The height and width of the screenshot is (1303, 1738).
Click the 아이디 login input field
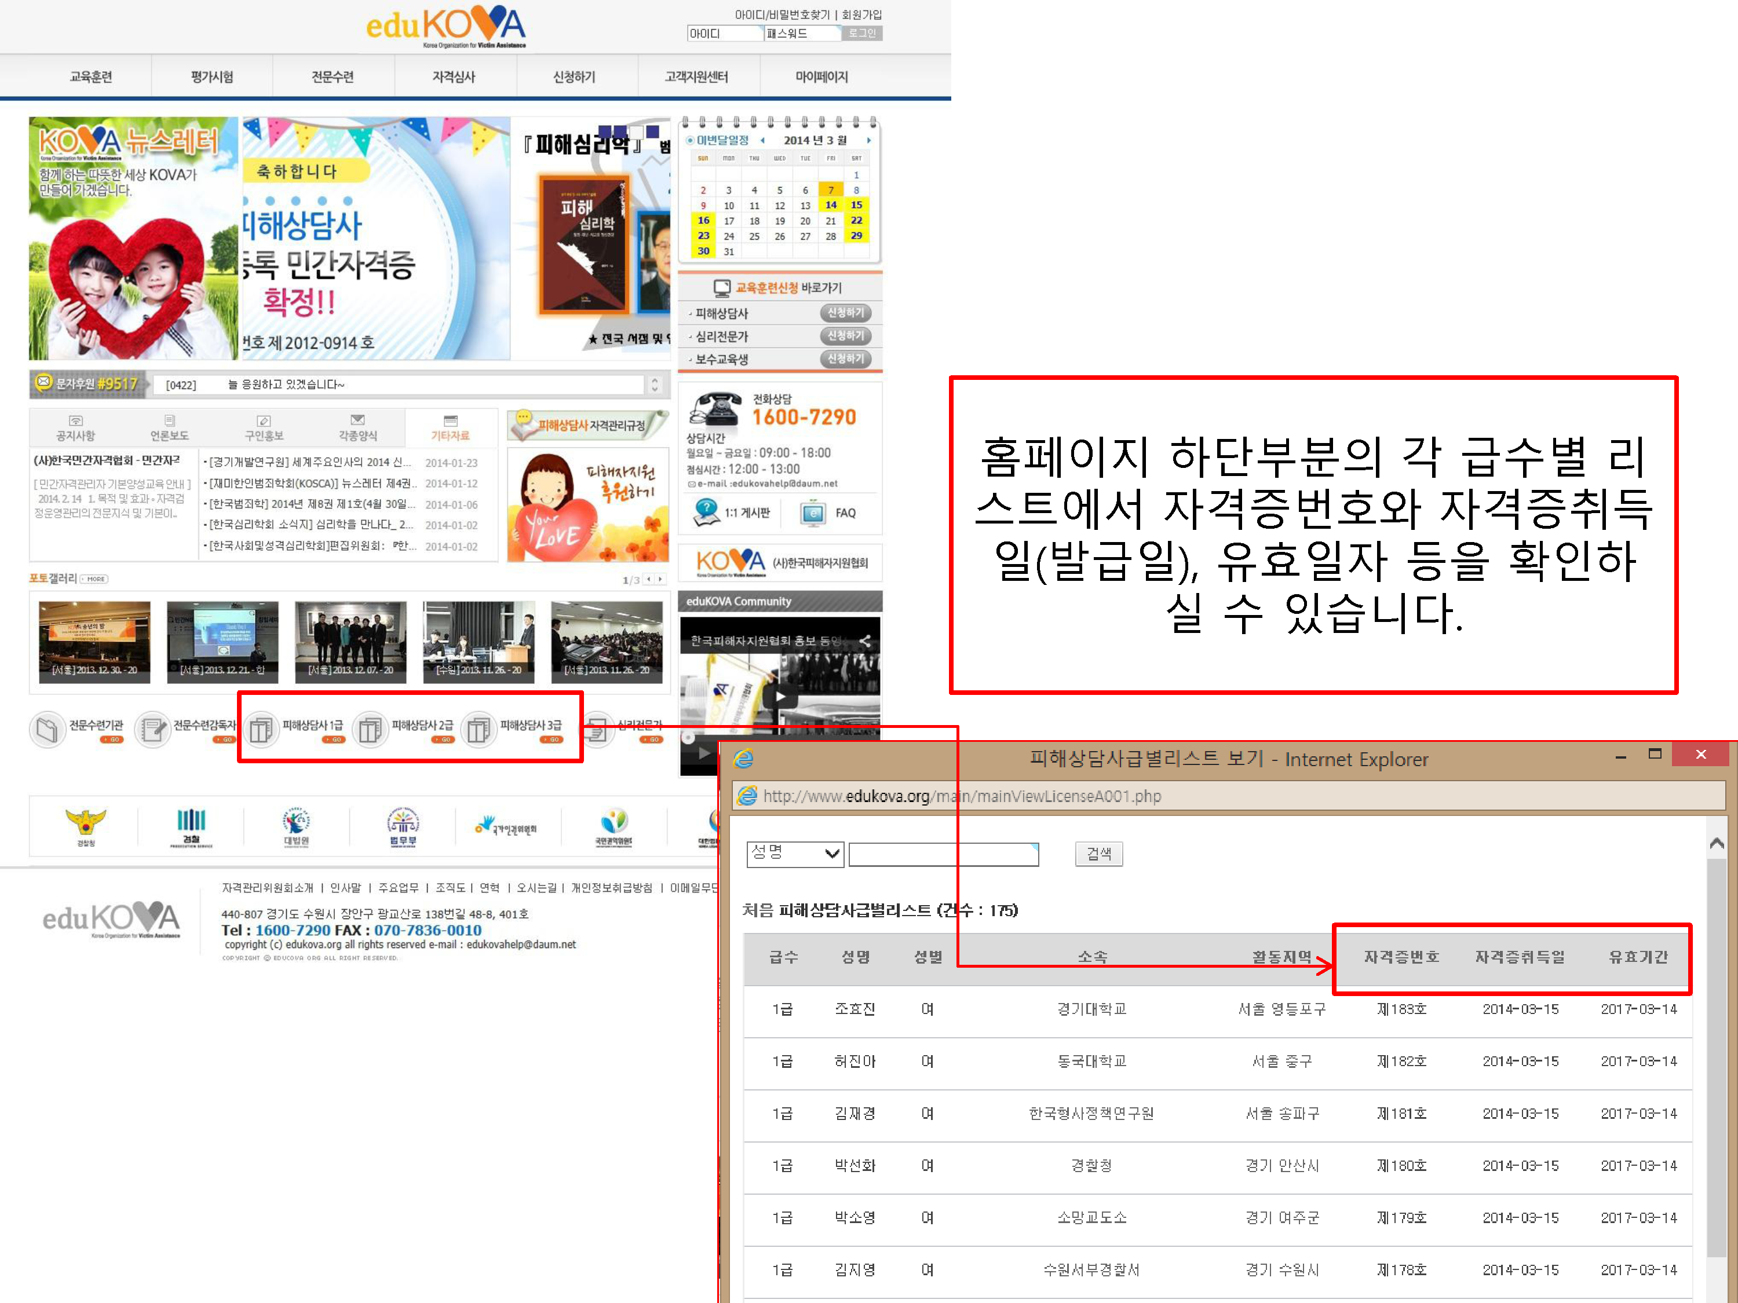coord(724,34)
